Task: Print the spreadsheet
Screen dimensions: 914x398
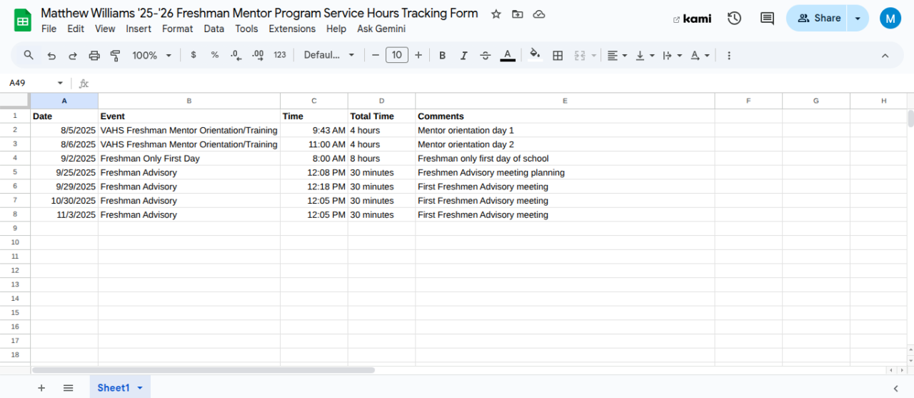Action: pyautogui.click(x=94, y=55)
